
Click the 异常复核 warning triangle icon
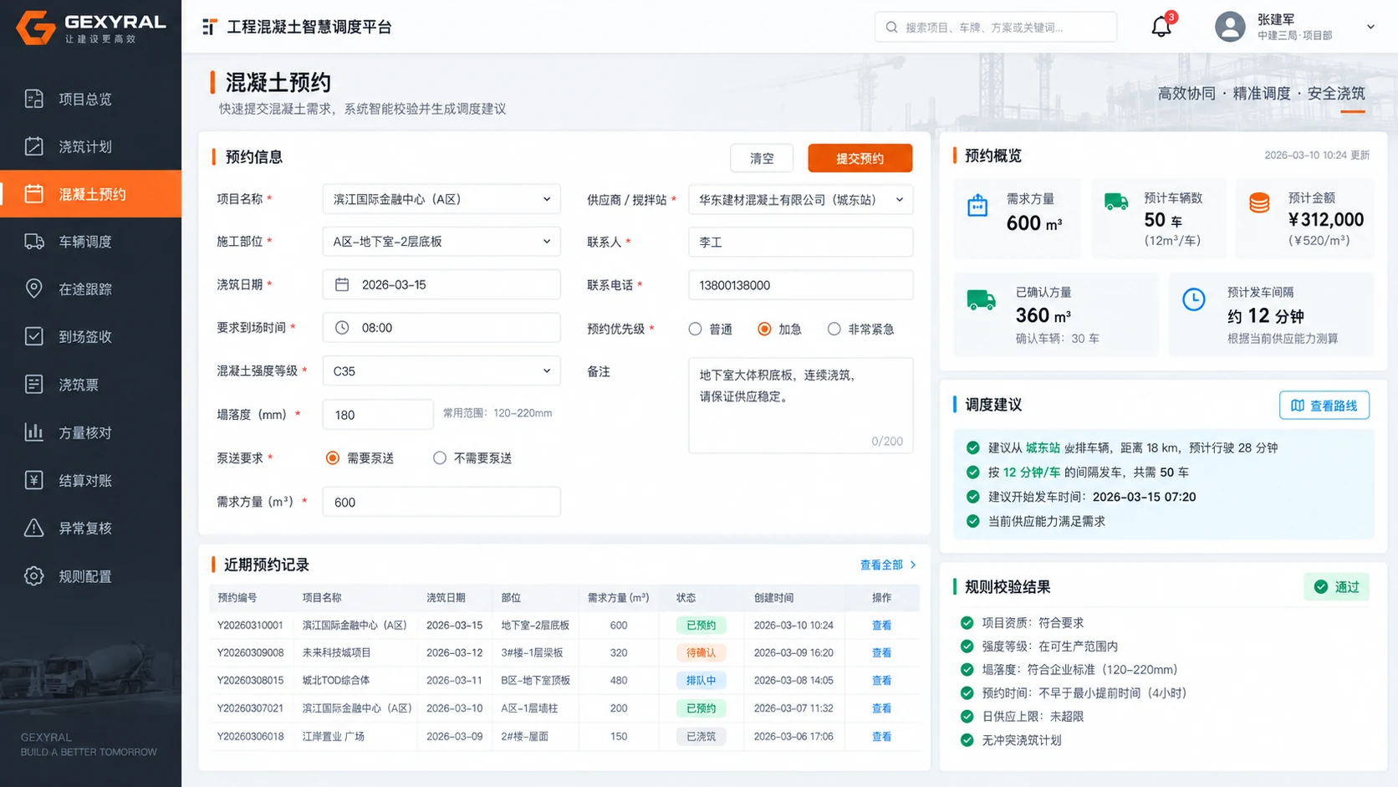click(x=33, y=528)
